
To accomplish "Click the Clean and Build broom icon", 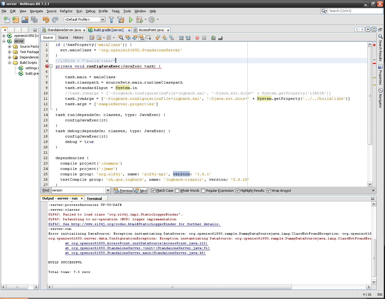I will 121,20.
